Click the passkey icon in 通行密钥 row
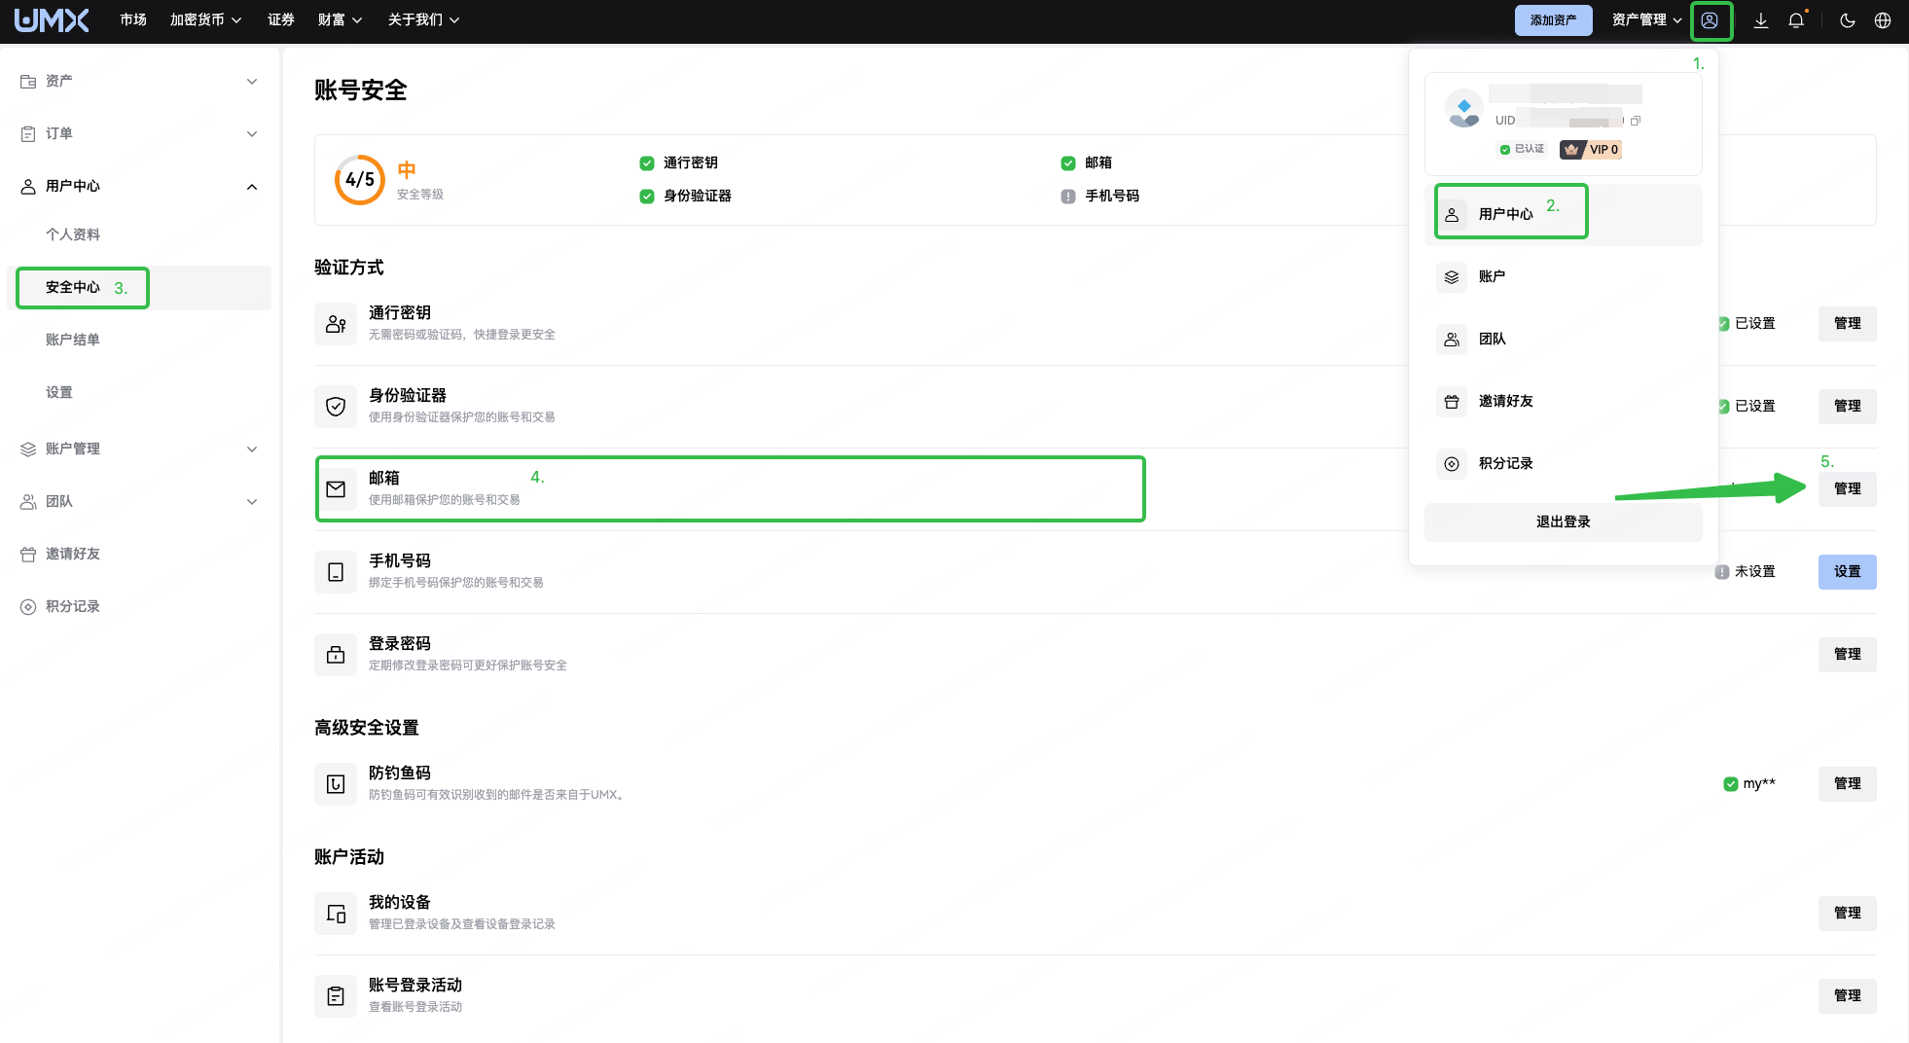1909x1043 pixels. click(x=336, y=324)
